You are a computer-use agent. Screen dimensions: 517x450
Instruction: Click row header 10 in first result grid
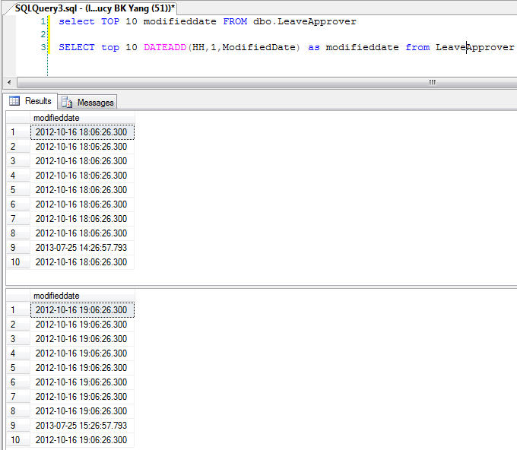click(18, 262)
